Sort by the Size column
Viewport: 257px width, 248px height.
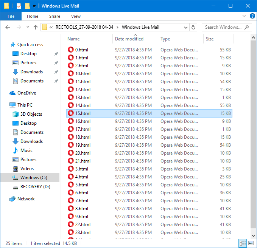click(210, 39)
